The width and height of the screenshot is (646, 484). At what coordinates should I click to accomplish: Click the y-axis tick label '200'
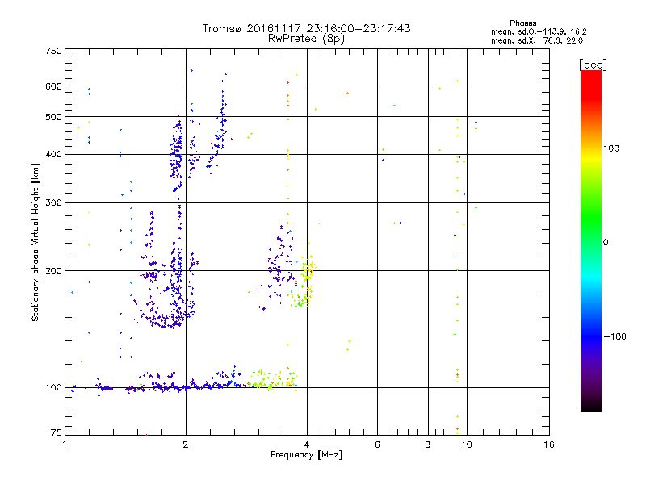click(x=53, y=271)
